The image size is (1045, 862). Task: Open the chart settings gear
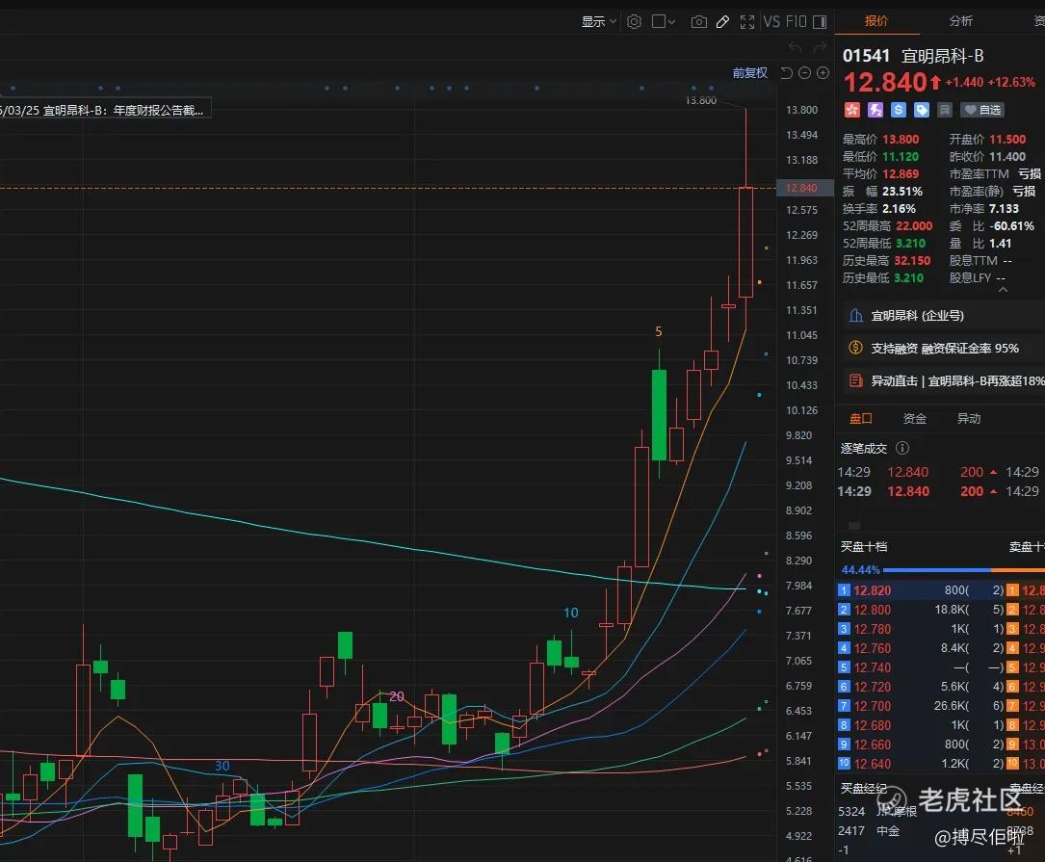pos(634,22)
